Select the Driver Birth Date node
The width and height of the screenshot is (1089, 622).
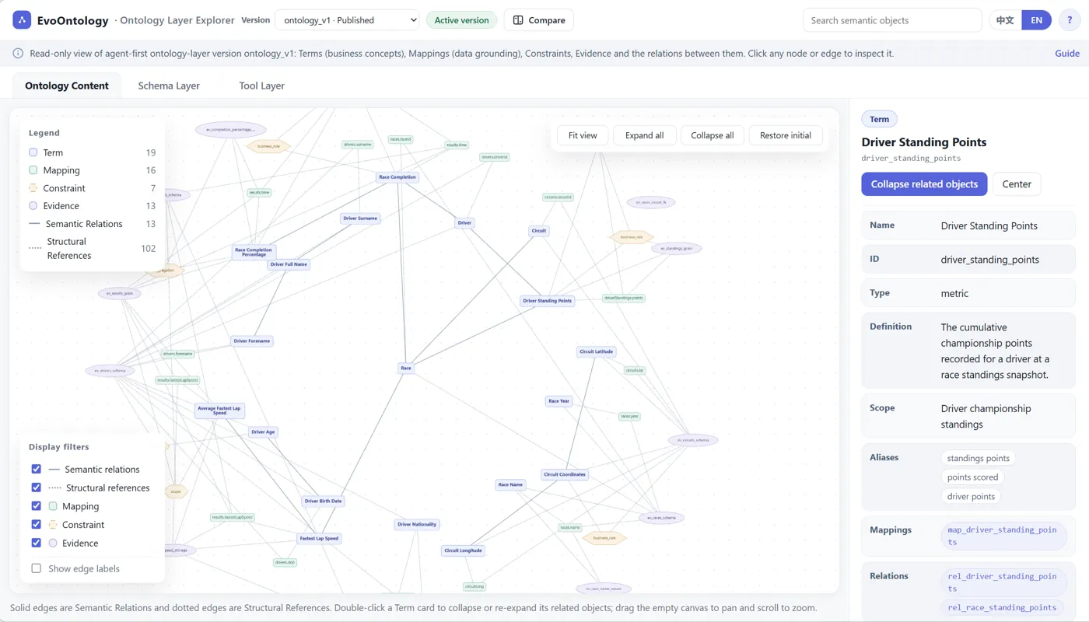click(x=323, y=501)
